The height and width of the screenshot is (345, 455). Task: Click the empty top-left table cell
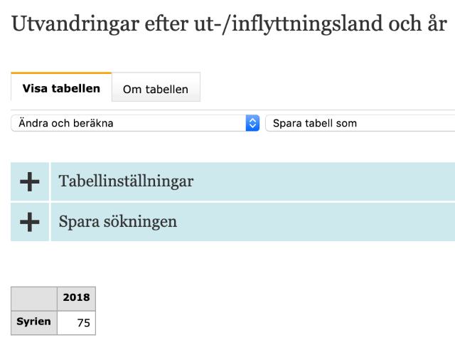[34, 298]
